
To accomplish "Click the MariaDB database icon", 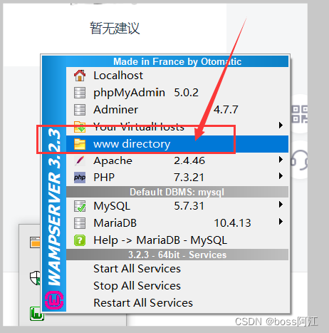I will tap(80, 223).
